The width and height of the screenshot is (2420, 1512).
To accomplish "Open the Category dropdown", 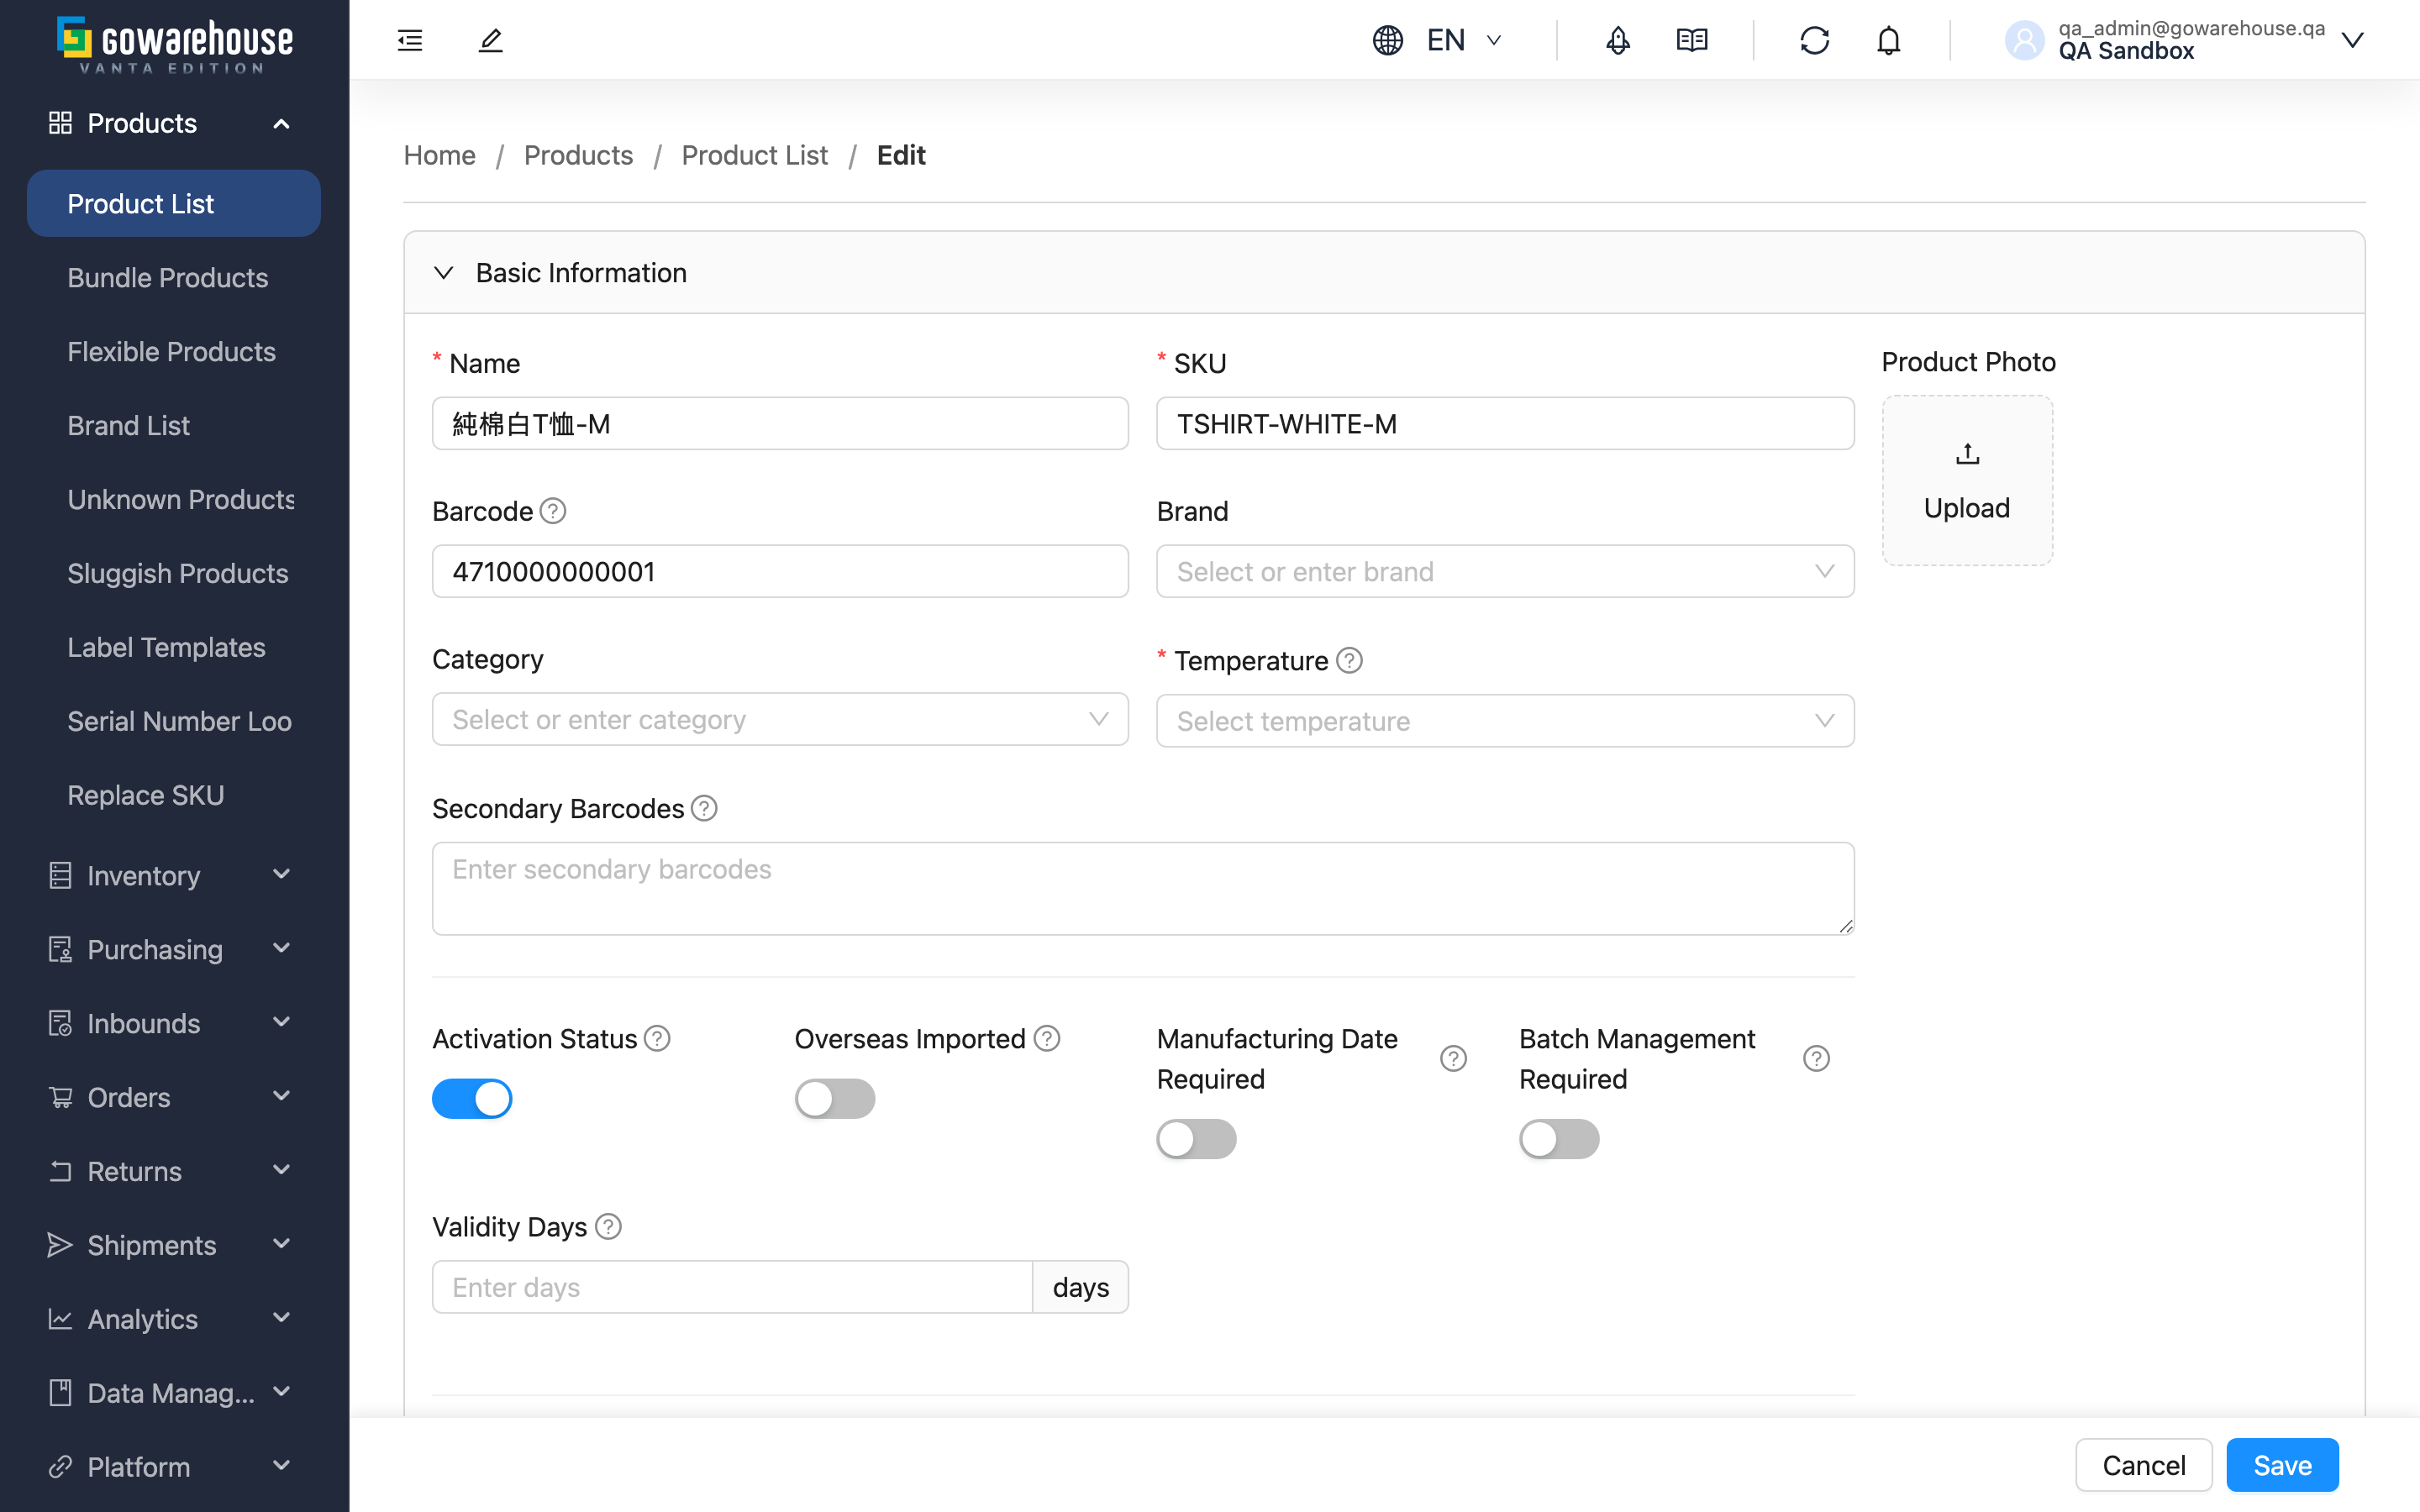I will (x=780, y=719).
